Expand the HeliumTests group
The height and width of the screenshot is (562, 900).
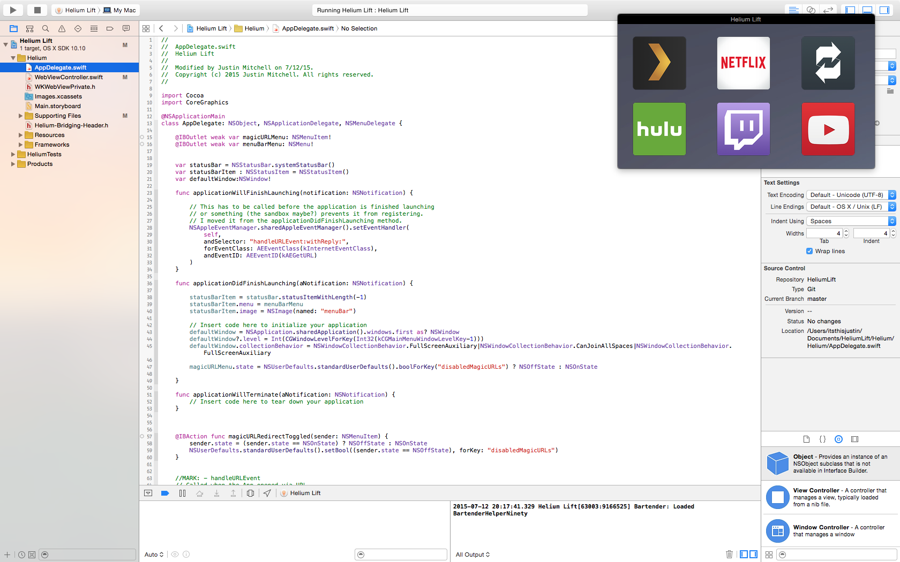[13, 154]
